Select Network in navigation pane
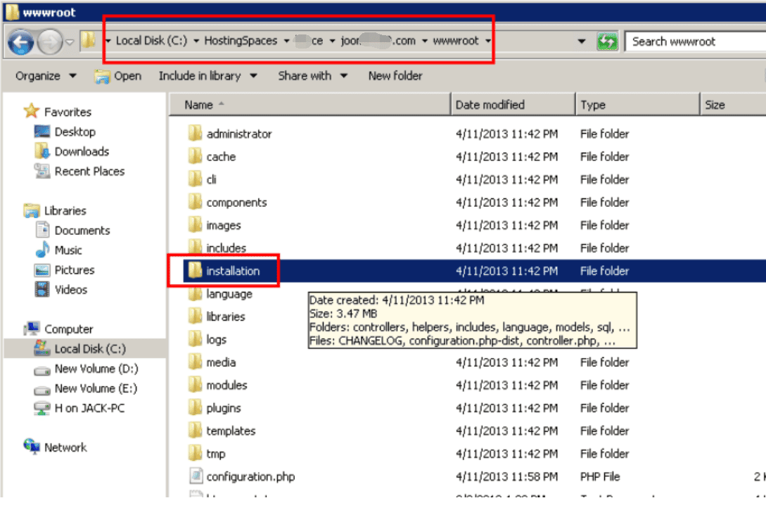This screenshot has height=510, width=766. pyautogui.click(x=55, y=447)
